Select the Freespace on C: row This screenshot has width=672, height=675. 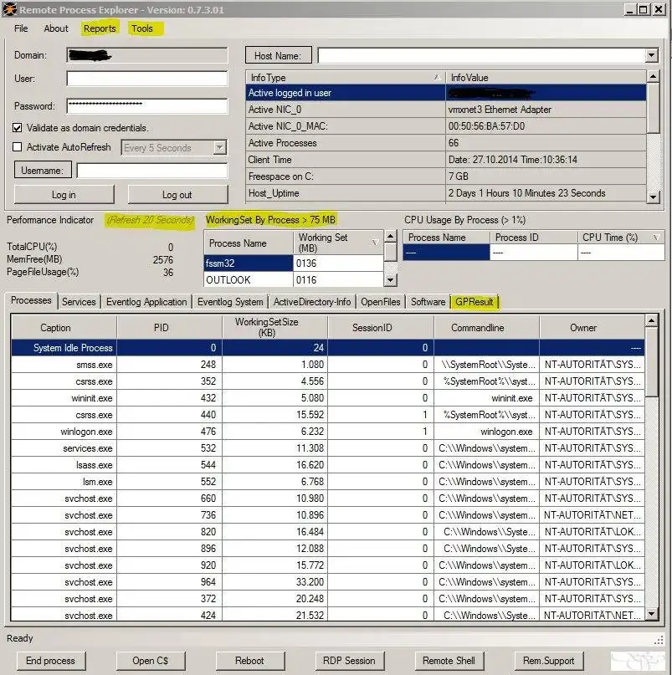click(x=446, y=176)
